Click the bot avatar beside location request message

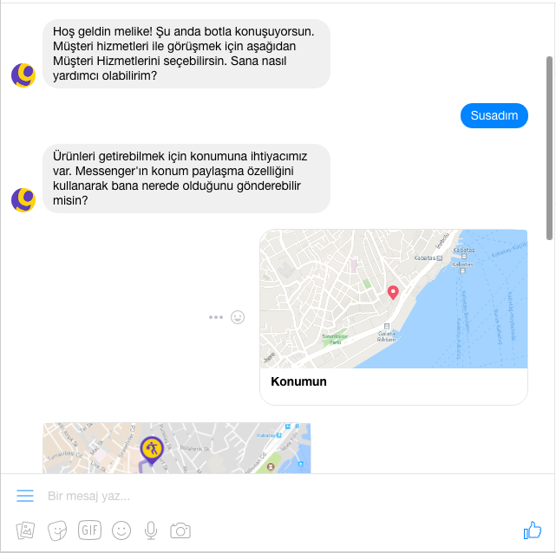pyautogui.click(x=23, y=200)
